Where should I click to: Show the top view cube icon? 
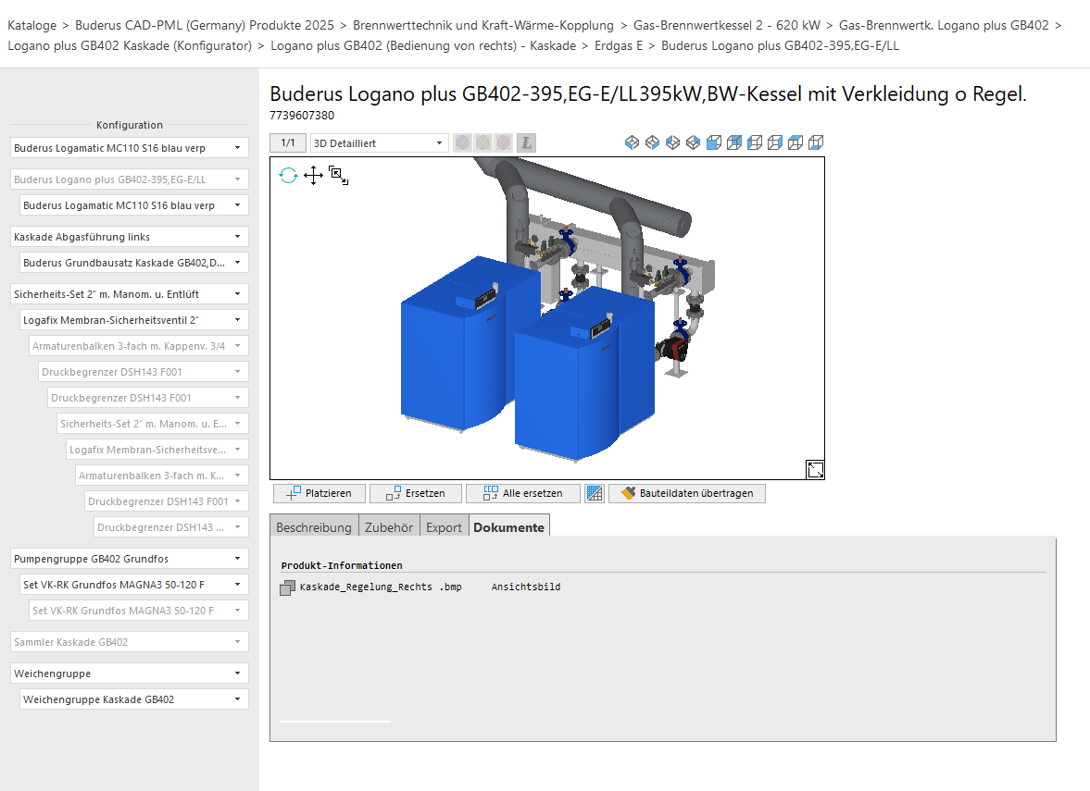[x=796, y=142]
